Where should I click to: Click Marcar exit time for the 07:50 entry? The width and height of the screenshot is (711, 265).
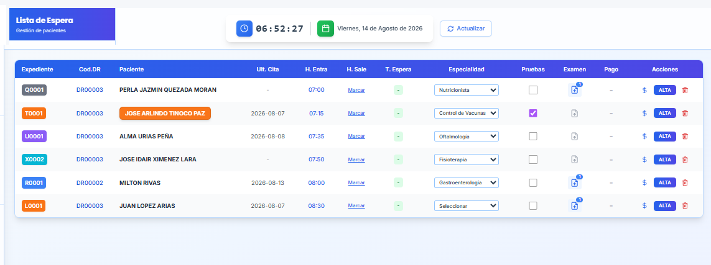tap(356, 159)
